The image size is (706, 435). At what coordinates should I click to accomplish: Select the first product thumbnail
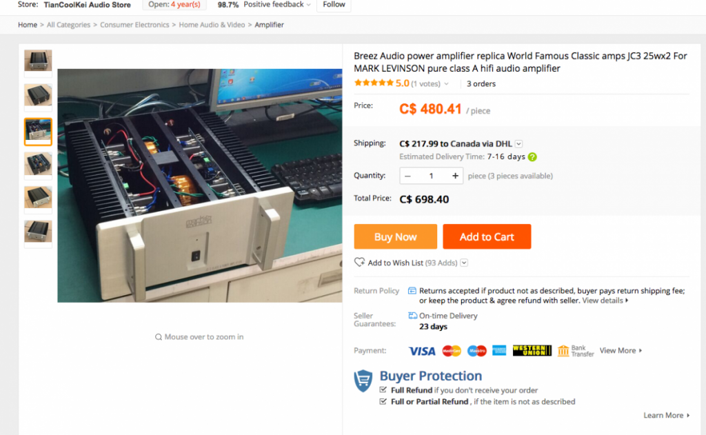pyautogui.click(x=38, y=61)
